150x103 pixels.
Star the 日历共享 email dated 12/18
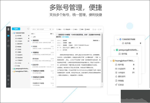[x=53, y=67]
